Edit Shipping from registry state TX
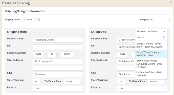Screen dimensions: 174x95 click(52, 54)
